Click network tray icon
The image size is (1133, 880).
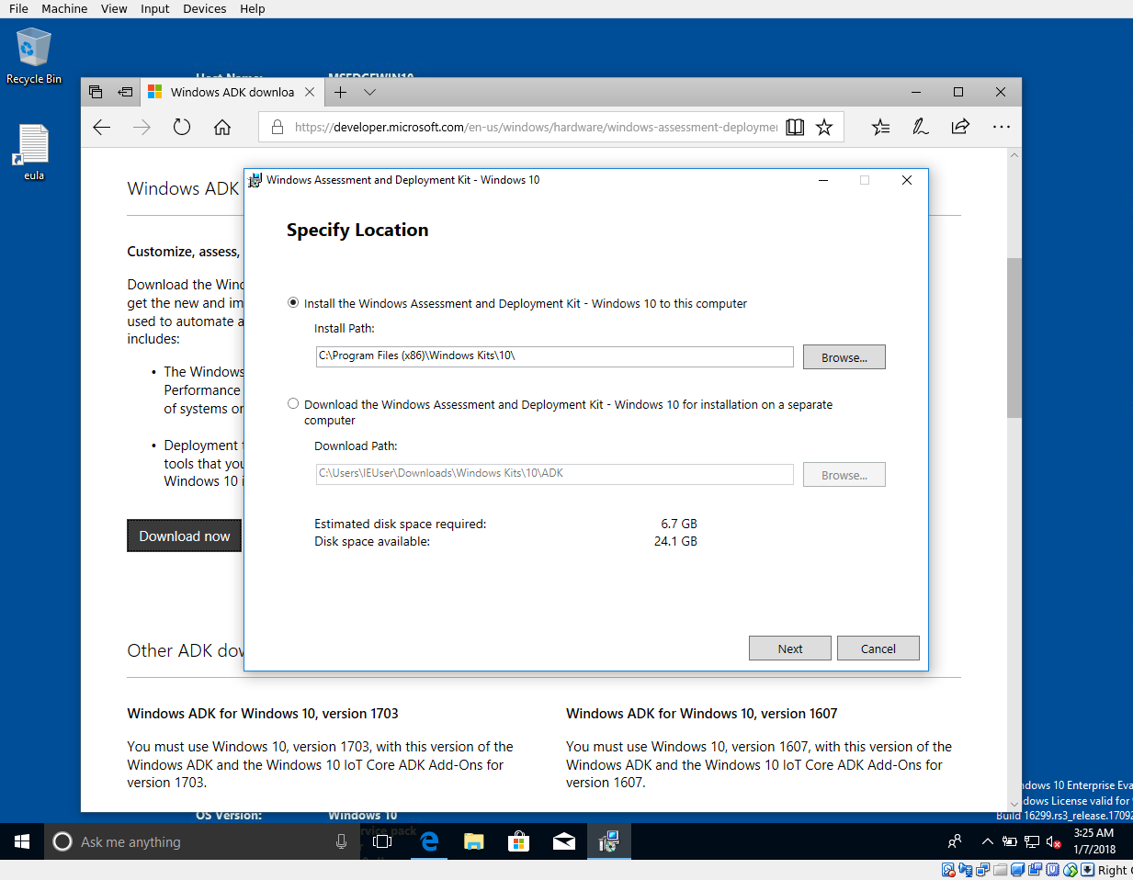click(x=1031, y=841)
